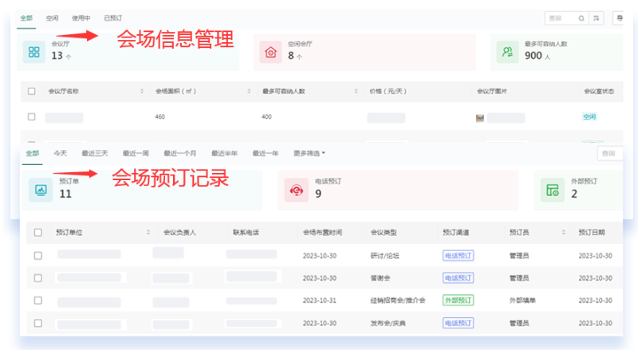Click the search magnifier icon

tap(580, 18)
